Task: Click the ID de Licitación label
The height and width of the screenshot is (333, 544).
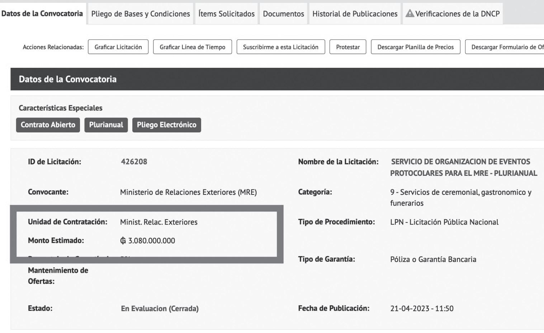Action: pyautogui.click(x=55, y=161)
